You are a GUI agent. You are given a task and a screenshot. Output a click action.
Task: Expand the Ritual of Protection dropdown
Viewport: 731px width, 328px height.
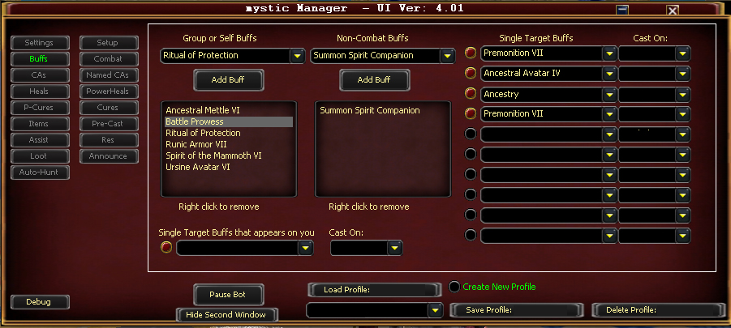pyautogui.click(x=298, y=56)
